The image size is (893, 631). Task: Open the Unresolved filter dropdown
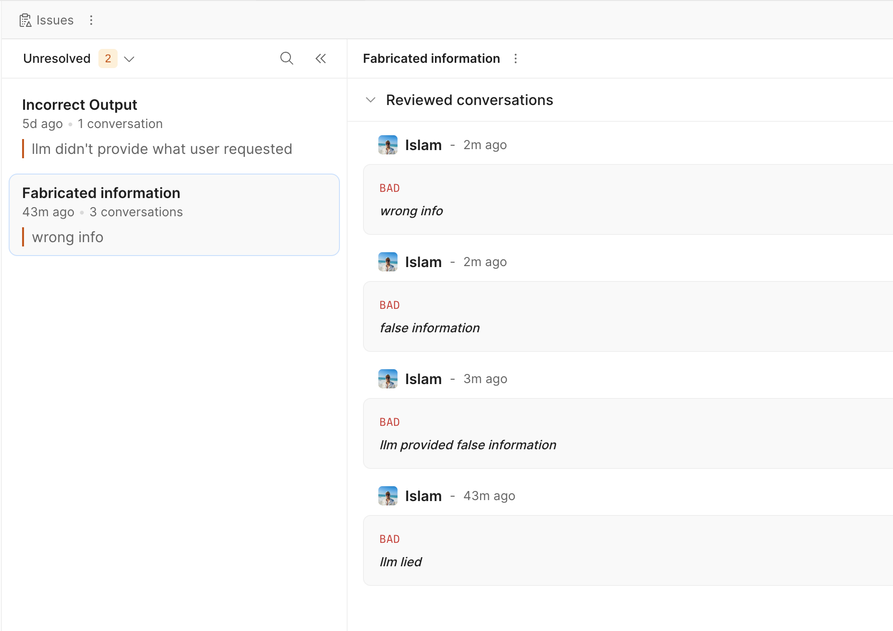(x=129, y=58)
